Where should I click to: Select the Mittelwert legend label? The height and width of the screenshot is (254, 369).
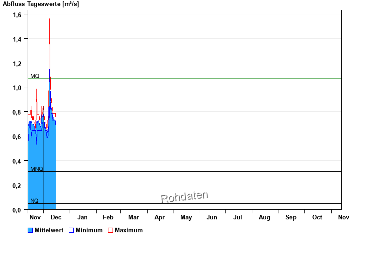pyautogui.click(x=49, y=230)
